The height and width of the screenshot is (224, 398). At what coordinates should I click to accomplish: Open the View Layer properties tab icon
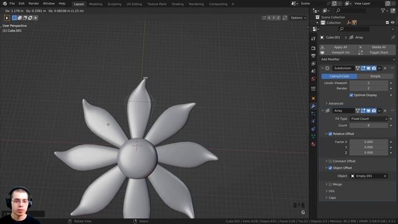[313, 63]
